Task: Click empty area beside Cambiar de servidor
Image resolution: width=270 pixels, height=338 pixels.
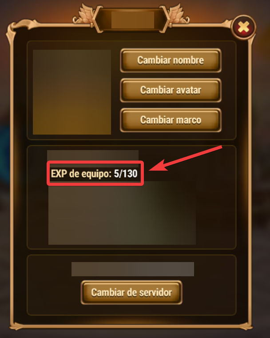Action: (209, 293)
